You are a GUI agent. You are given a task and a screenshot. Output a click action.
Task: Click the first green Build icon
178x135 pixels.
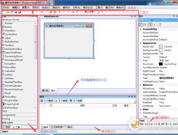[51, 12]
